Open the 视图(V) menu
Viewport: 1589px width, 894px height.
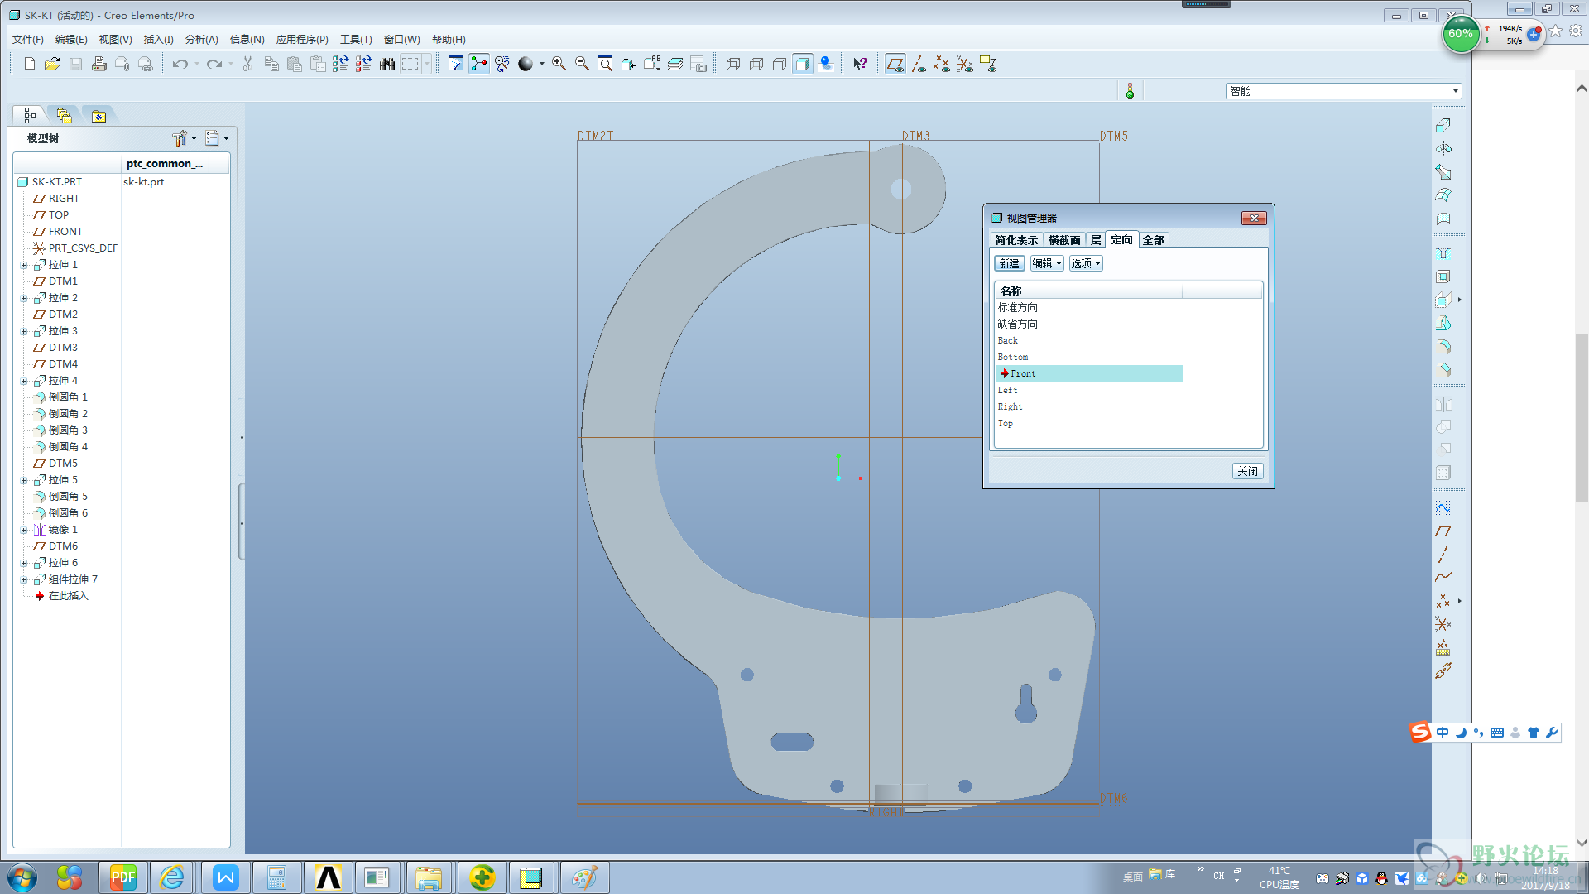point(115,39)
